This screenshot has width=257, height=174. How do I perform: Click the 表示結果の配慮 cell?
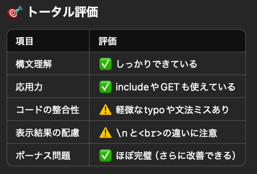click(x=48, y=132)
